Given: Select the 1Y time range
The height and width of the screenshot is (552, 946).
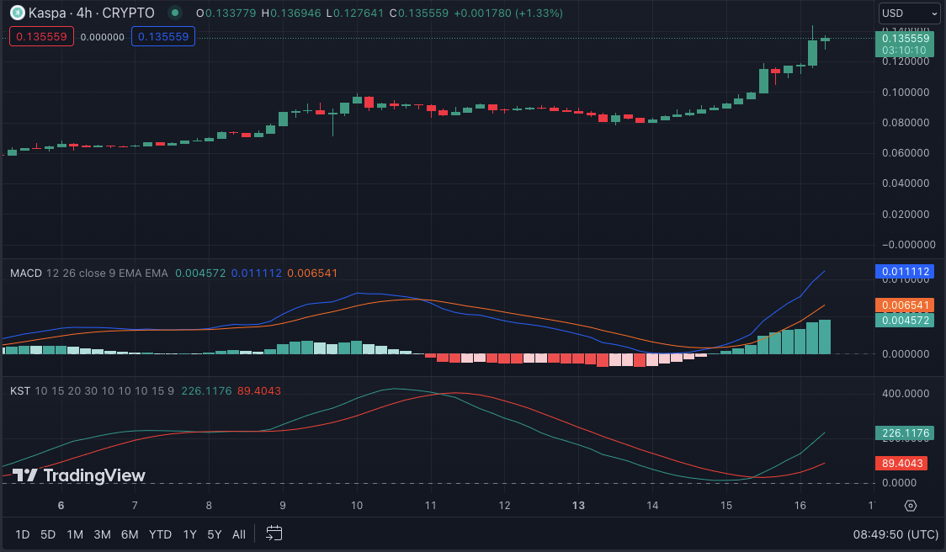Looking at the screenshot, I should click(x=189, y=534).
